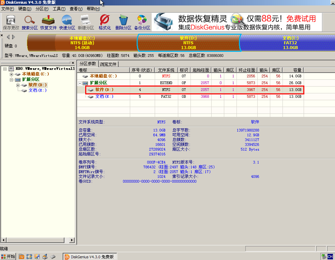Screen dimensions: 335x260
Task: Open the 帮助(H) menu
Action: tap(93, 9)
